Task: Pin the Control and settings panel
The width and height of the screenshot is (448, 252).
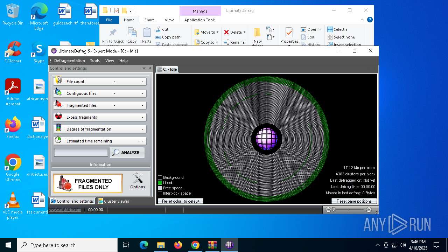Action: pos(150,68)
